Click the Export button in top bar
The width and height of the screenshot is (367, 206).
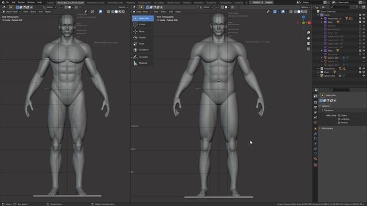coord(256,2)
